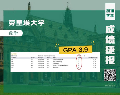Click the Campus column header

coord(41,58)
